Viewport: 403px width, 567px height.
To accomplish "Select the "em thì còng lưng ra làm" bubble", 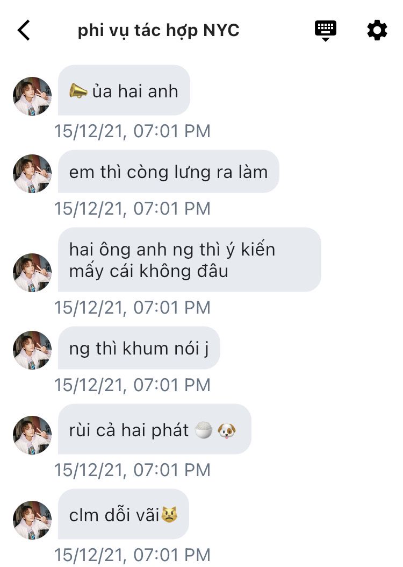I will pos(169,172).
